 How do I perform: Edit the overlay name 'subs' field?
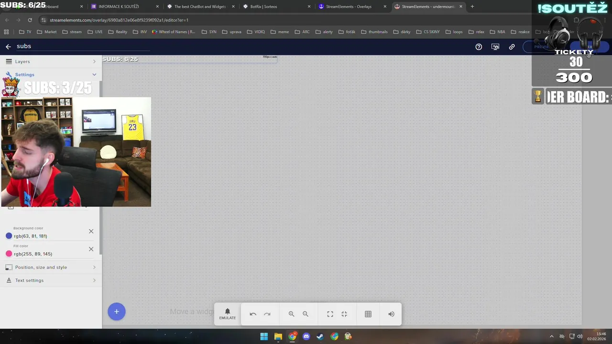[83, 46]
